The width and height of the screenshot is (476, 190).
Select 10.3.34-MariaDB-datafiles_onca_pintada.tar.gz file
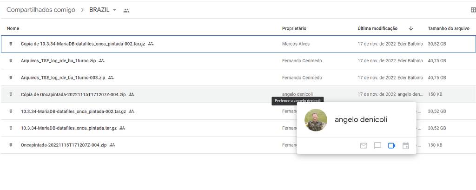coord(68,128)
